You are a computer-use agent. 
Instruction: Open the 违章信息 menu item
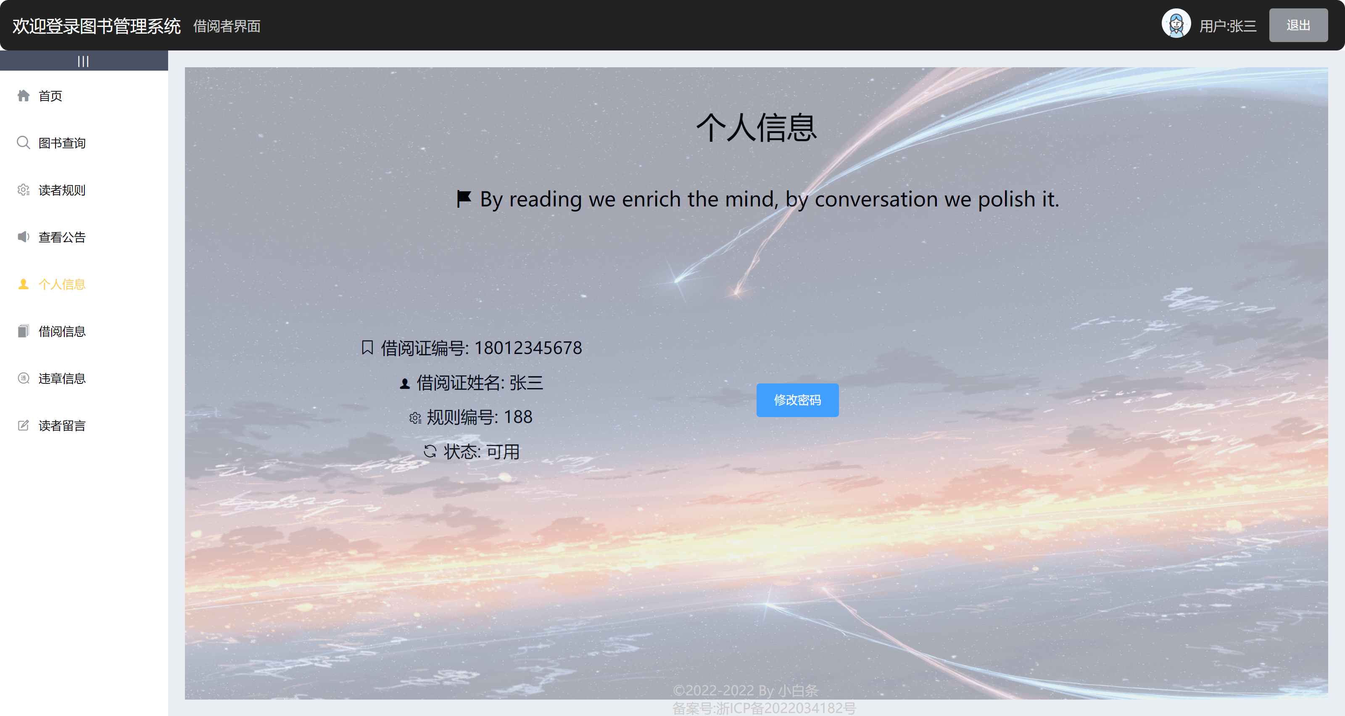coord(62,378)
